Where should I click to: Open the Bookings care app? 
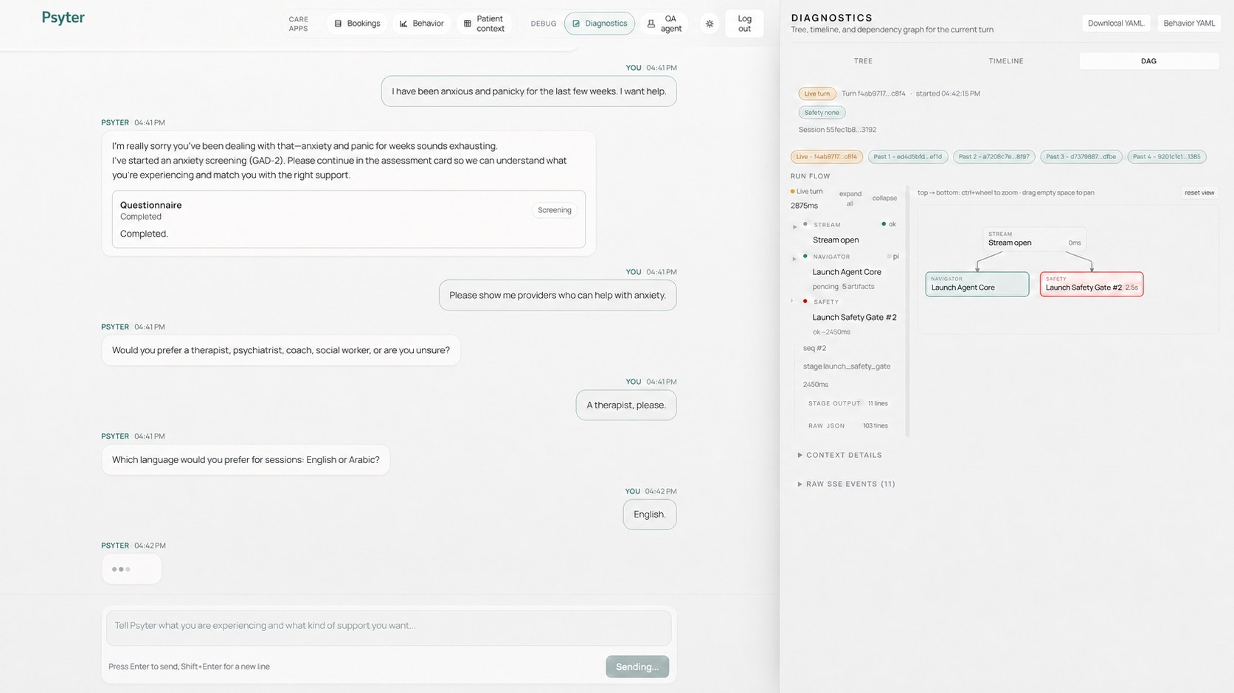358,24
